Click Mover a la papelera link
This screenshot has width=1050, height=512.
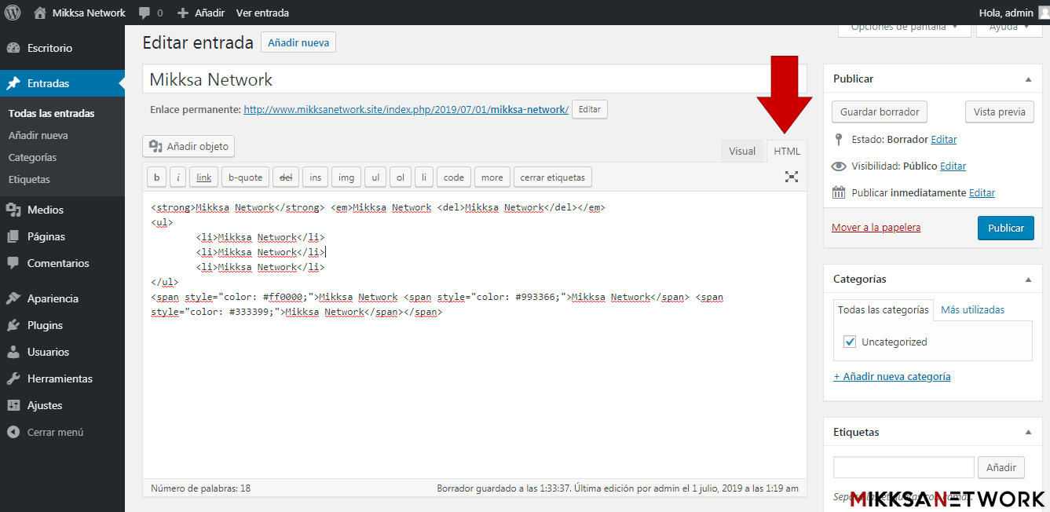tap(876, 228)
